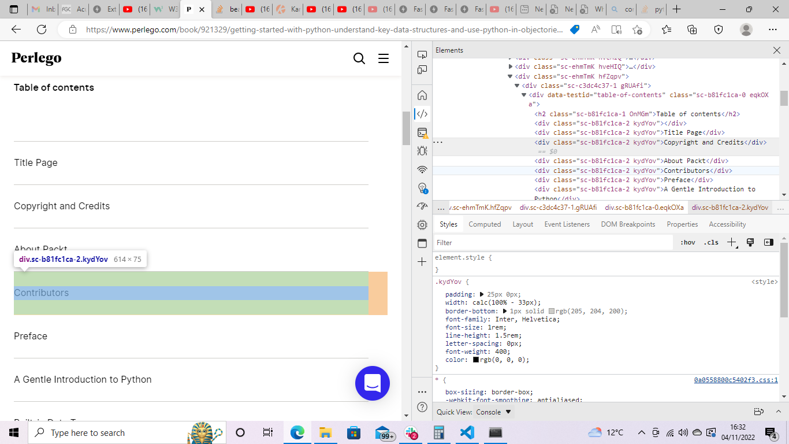Open Visual Studio Code from taskbar
The width and height of the screenshot is (789, 444).
(x=467, y=432)
